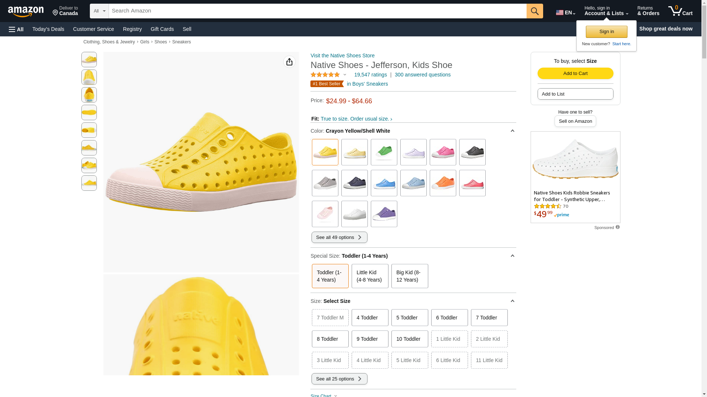Viewport: 707px width, 397px height.
Task: Select the 5 Toddler size option
Action: coord(409,318)
